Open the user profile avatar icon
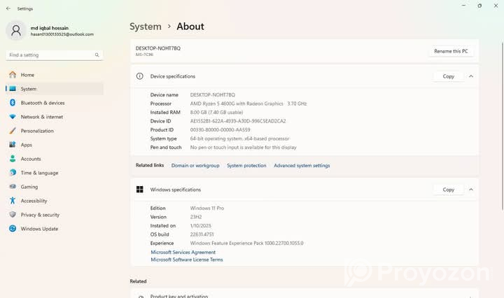 click(x=15, y=31)
